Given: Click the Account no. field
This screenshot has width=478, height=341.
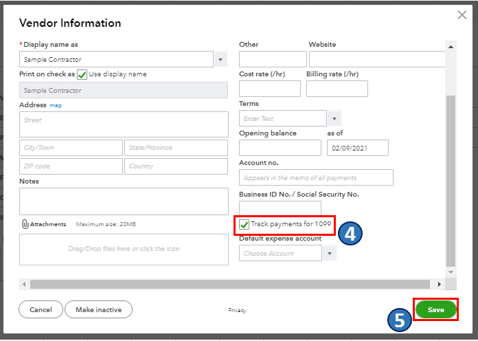Looking at the screenshot, I should (x=316, y=177).
